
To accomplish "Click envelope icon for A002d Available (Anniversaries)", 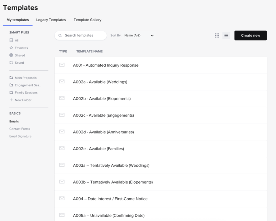I will (62, 132).
